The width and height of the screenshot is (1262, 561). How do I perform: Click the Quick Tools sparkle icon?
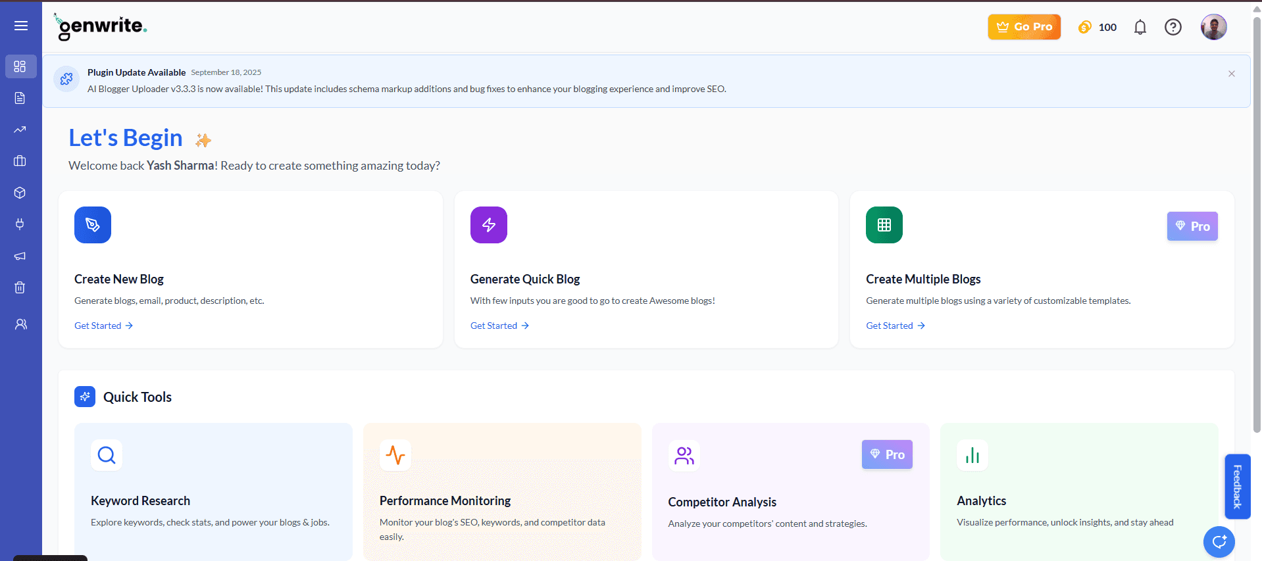tap(85, 397)
